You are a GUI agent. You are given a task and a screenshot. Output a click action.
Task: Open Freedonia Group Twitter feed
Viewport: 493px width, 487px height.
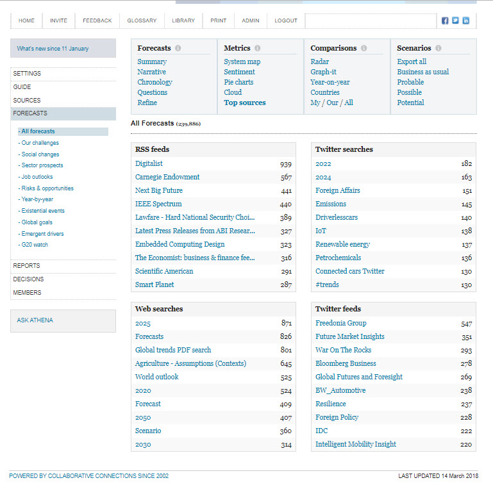pos(341,324)
